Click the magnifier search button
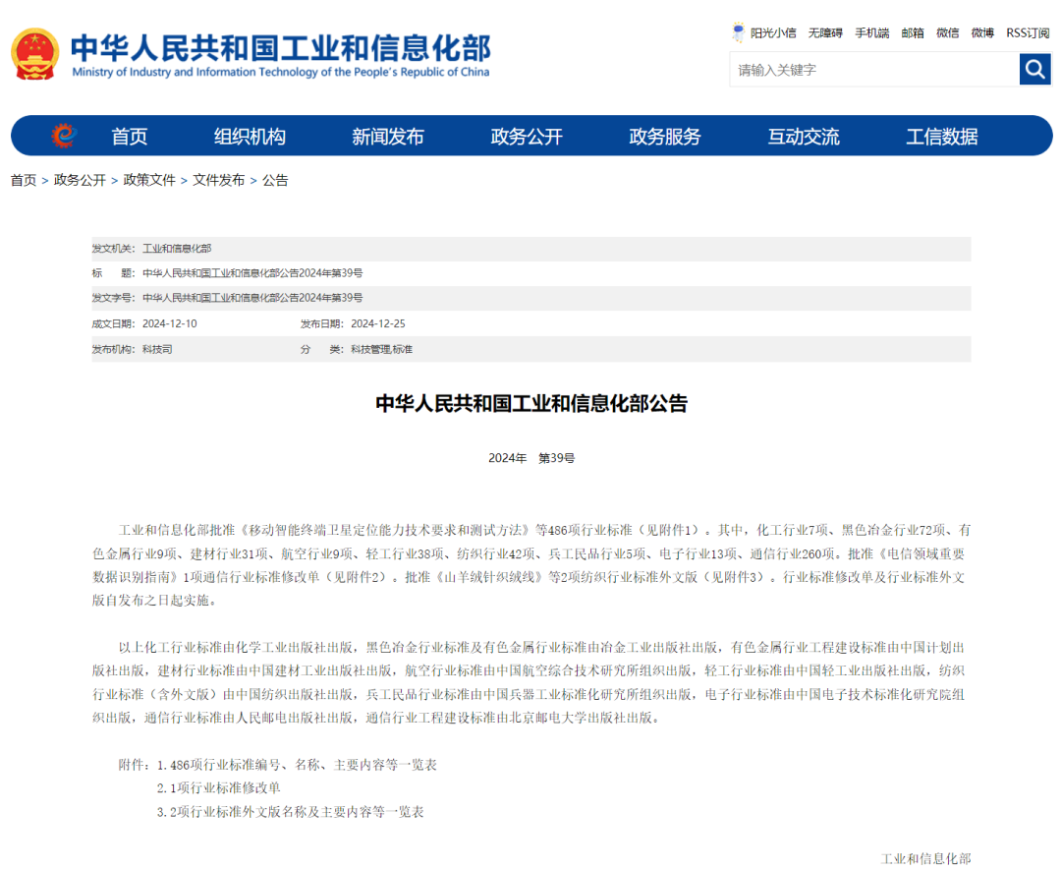This screenshot has width=1061, height=870. coord(1034,69)
